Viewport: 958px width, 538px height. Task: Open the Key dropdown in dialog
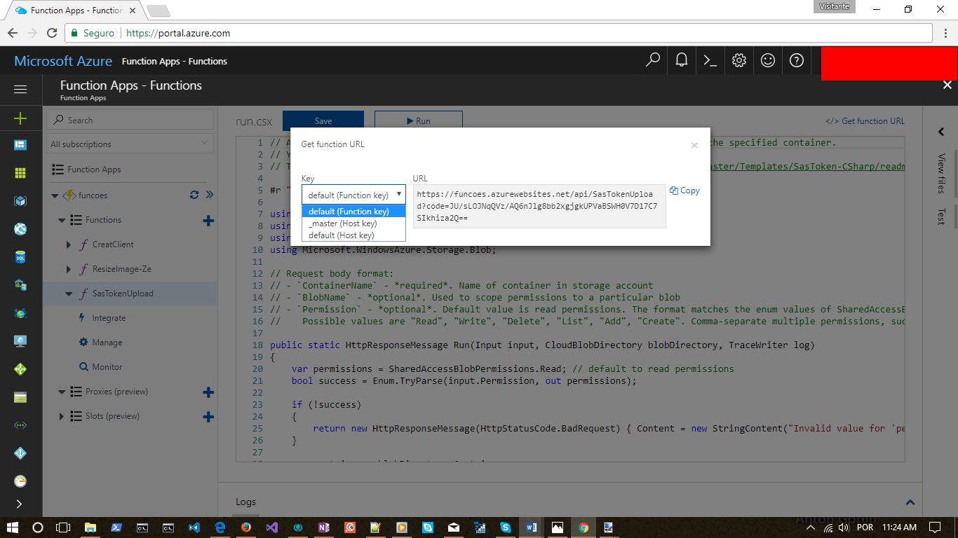[353, 195]
